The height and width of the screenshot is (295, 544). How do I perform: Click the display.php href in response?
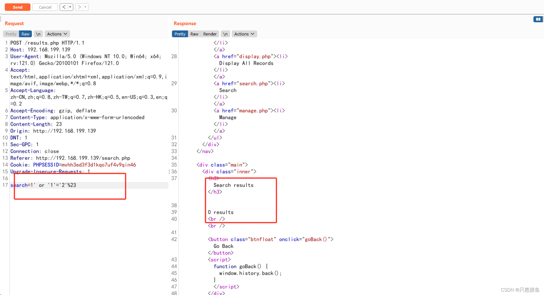point(255,56)
